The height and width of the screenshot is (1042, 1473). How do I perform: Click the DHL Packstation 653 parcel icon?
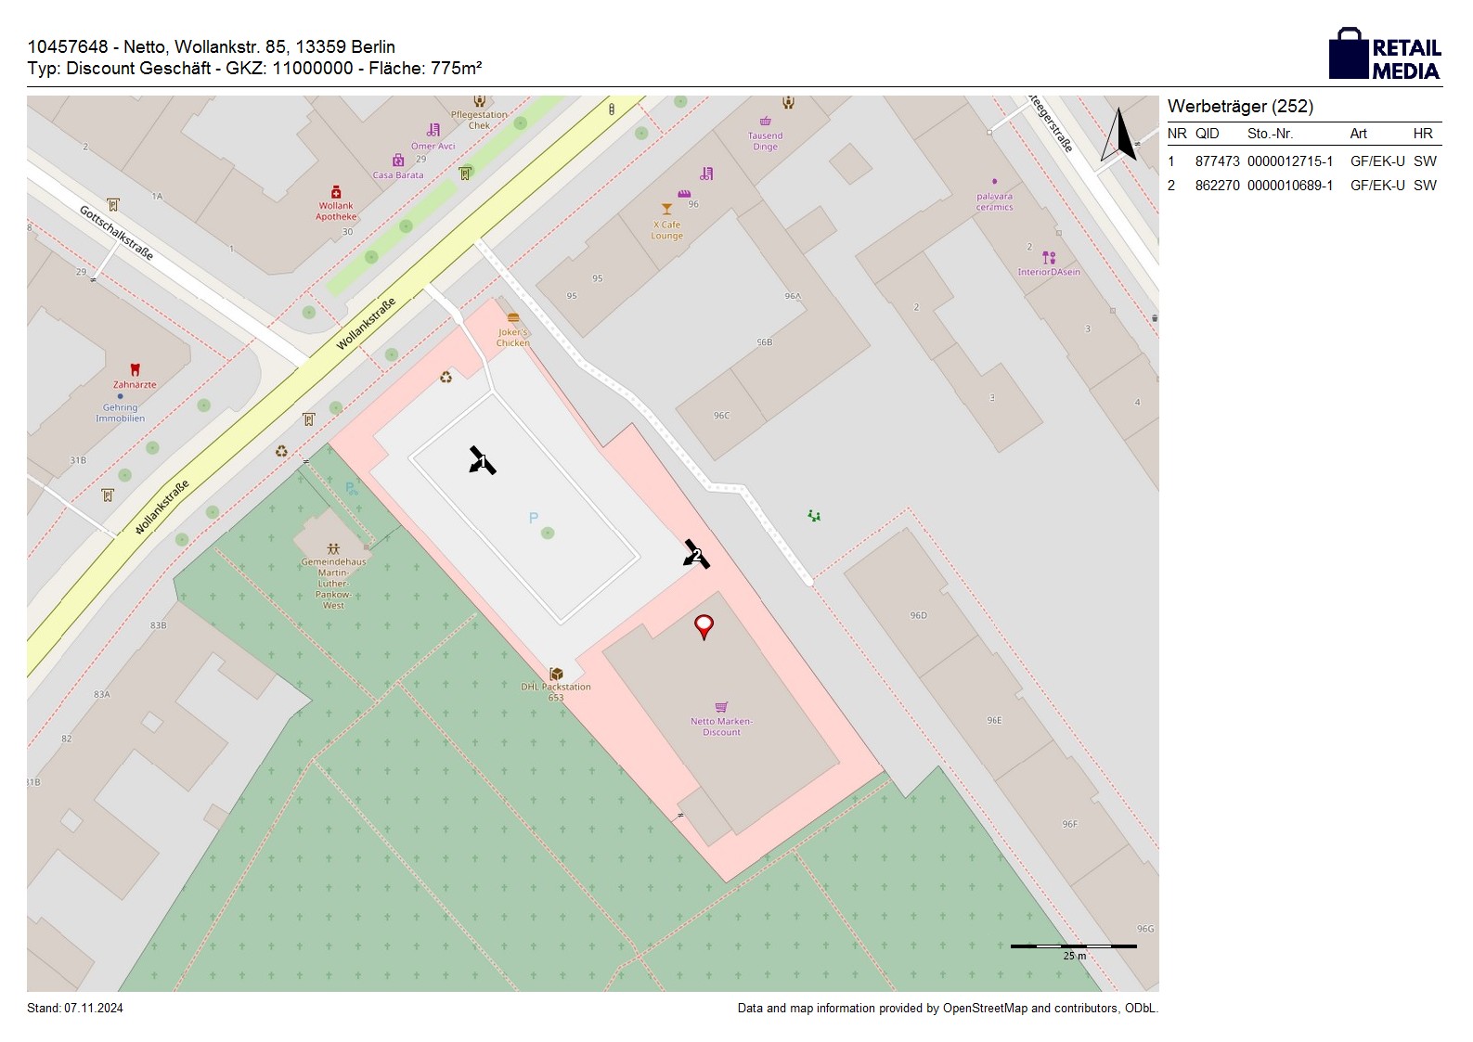(556, 674)
